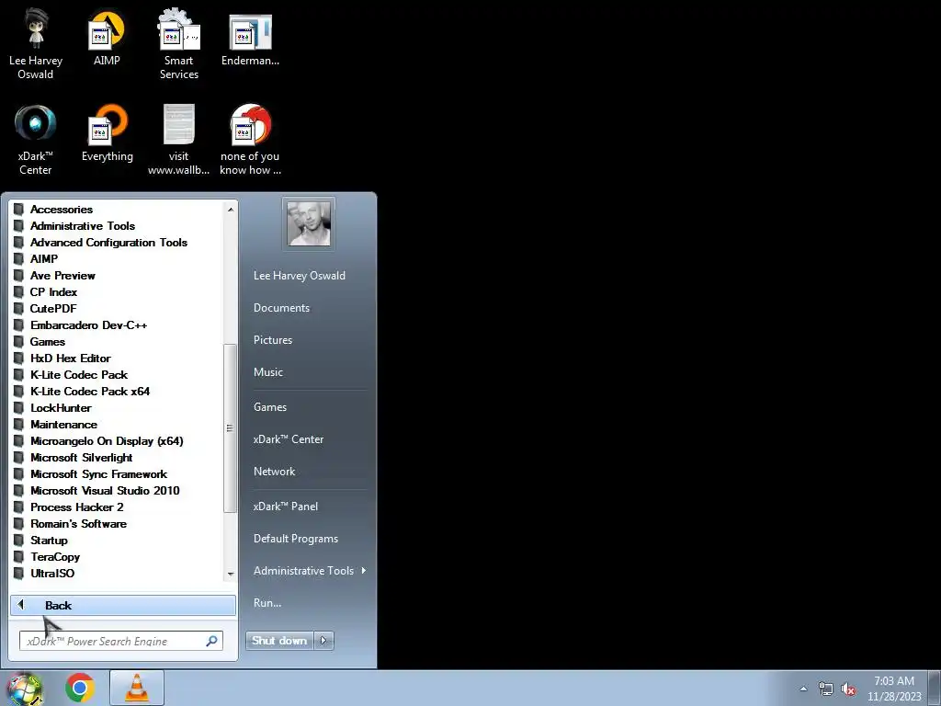Screen dimensions: 941x706
Task: Select the visit www.wallb text file icon
Action: tap(179, 140)
